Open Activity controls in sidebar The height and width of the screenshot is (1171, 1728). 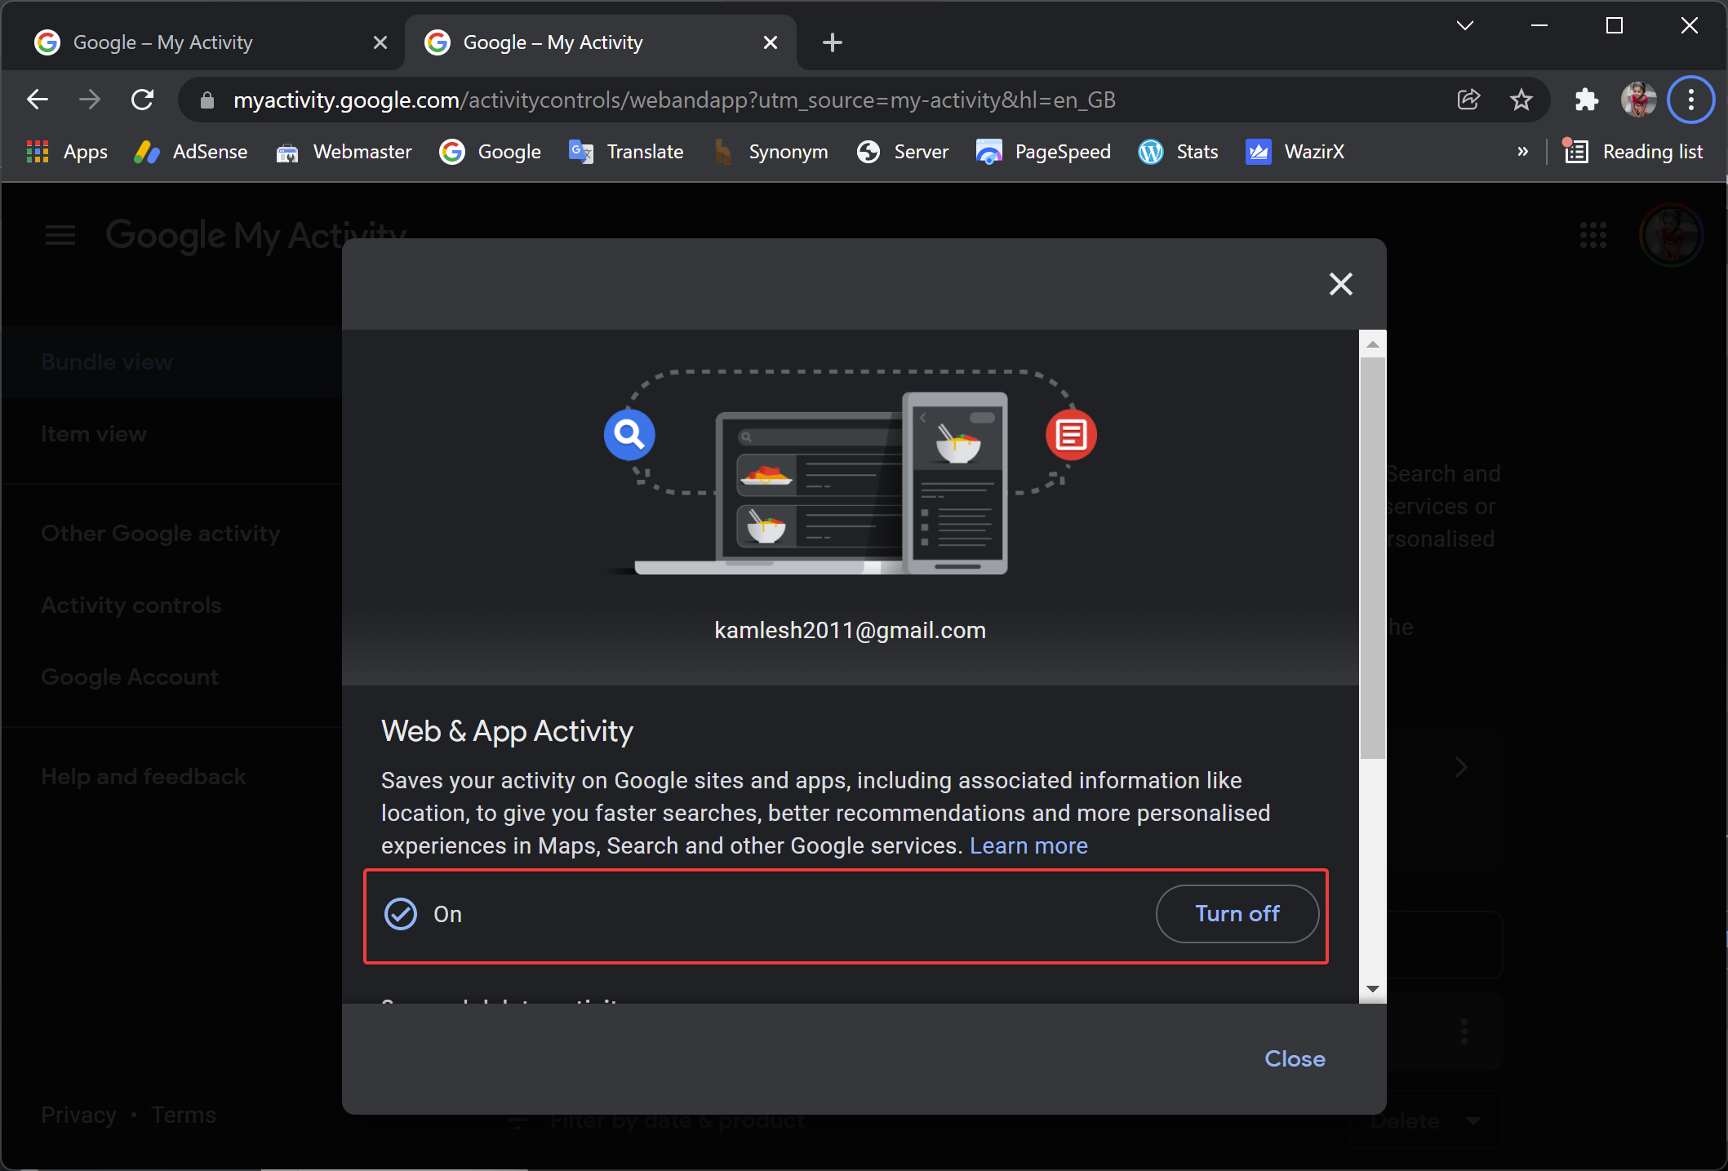pos(131,605)
